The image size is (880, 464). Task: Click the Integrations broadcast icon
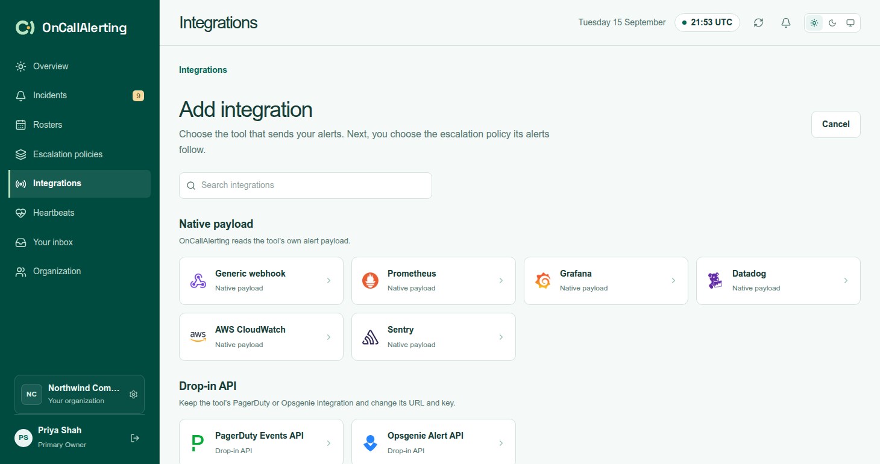point(21,184)
